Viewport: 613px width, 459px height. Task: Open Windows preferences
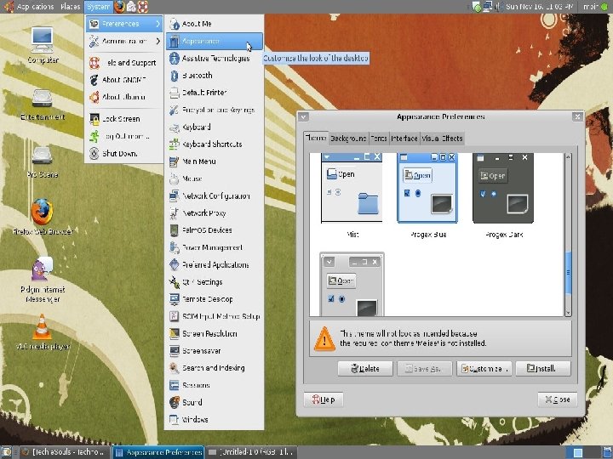pos(215,420)
